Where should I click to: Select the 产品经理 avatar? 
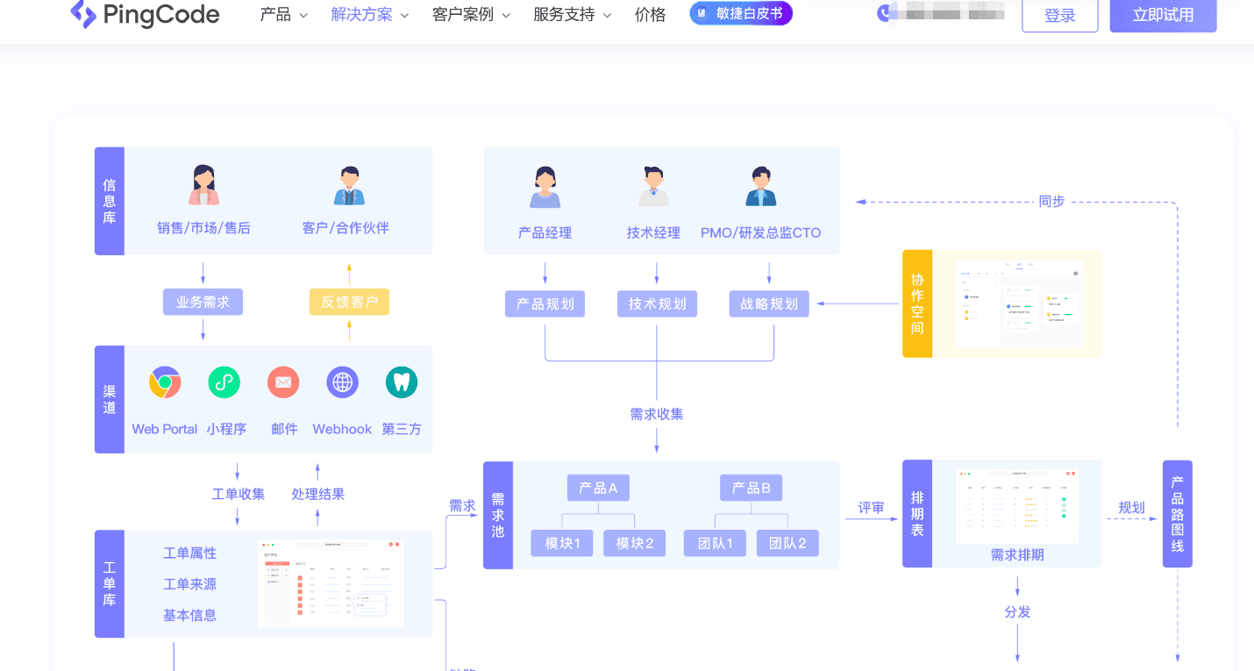pos(545,187)
